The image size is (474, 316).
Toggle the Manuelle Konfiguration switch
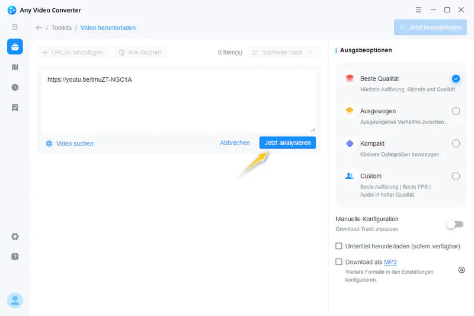point(454,224)
